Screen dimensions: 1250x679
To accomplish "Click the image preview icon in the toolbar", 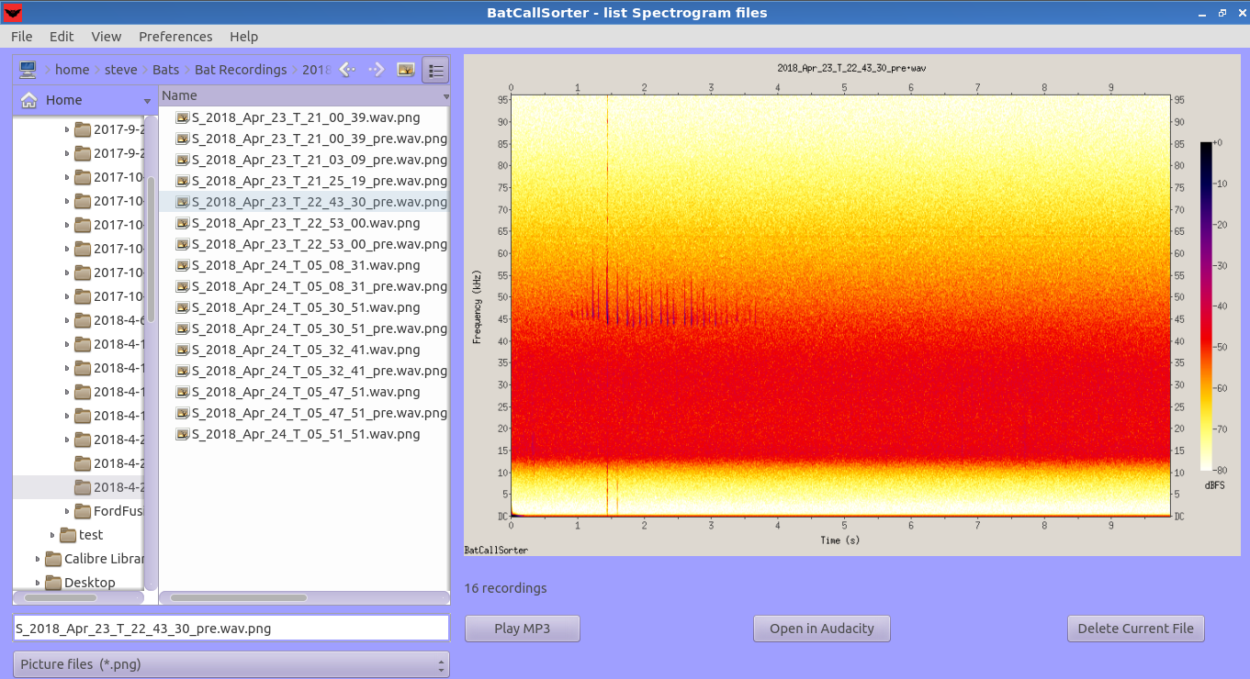I will coord(405,69).
